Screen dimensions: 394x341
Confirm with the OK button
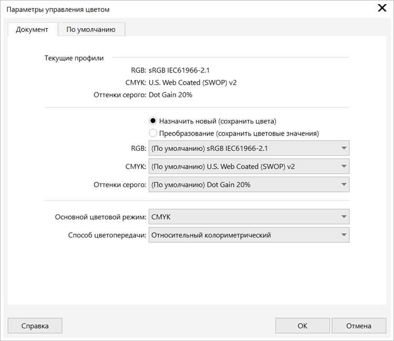pyautogui.click(x=302, y=326)
